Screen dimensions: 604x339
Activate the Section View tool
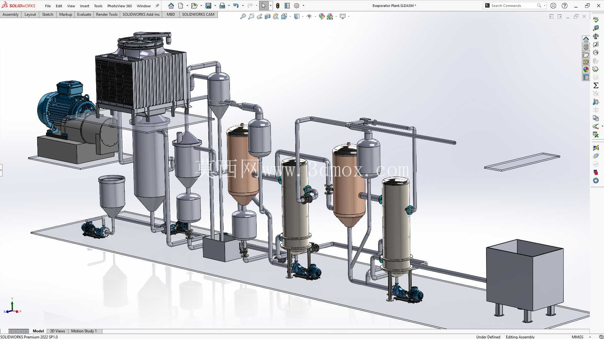pos(268,16)
